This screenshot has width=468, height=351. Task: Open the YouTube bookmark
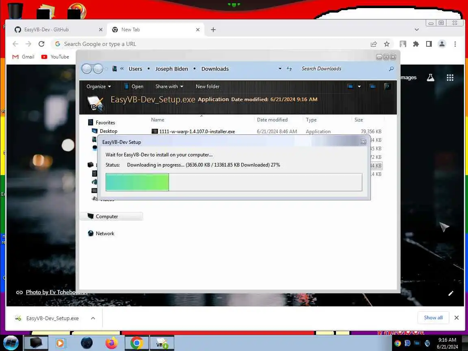click(x=55, y=57)
